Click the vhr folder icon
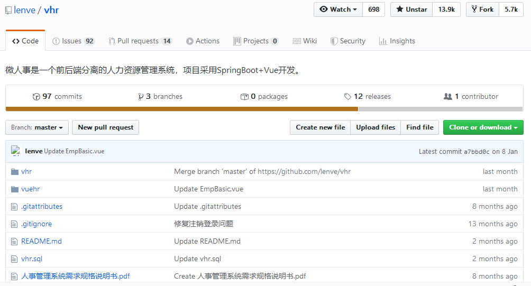Screen dimensions: 531x286 coord(15,172)
